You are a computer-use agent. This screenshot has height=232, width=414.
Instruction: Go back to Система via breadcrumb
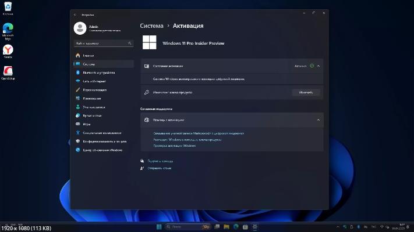[x=151, y=26]
